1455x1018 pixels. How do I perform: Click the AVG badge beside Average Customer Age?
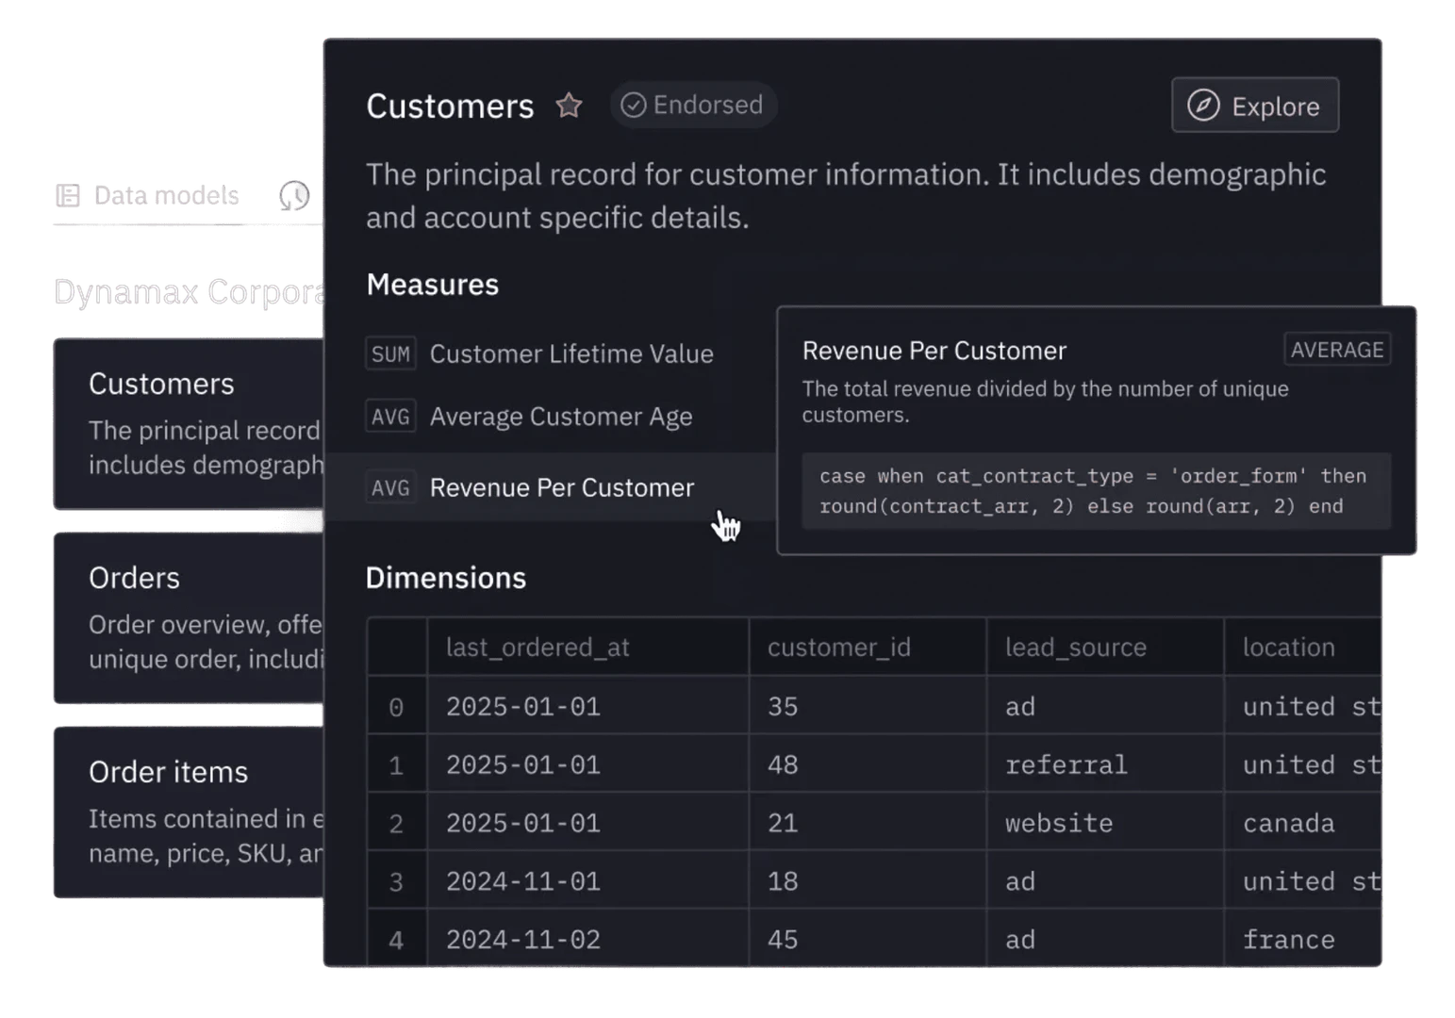(390, 416)
